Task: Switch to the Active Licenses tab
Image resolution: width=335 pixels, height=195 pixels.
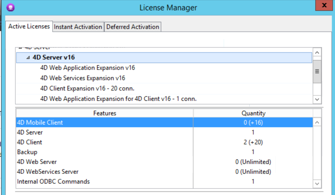Action: tap(29, 26)
